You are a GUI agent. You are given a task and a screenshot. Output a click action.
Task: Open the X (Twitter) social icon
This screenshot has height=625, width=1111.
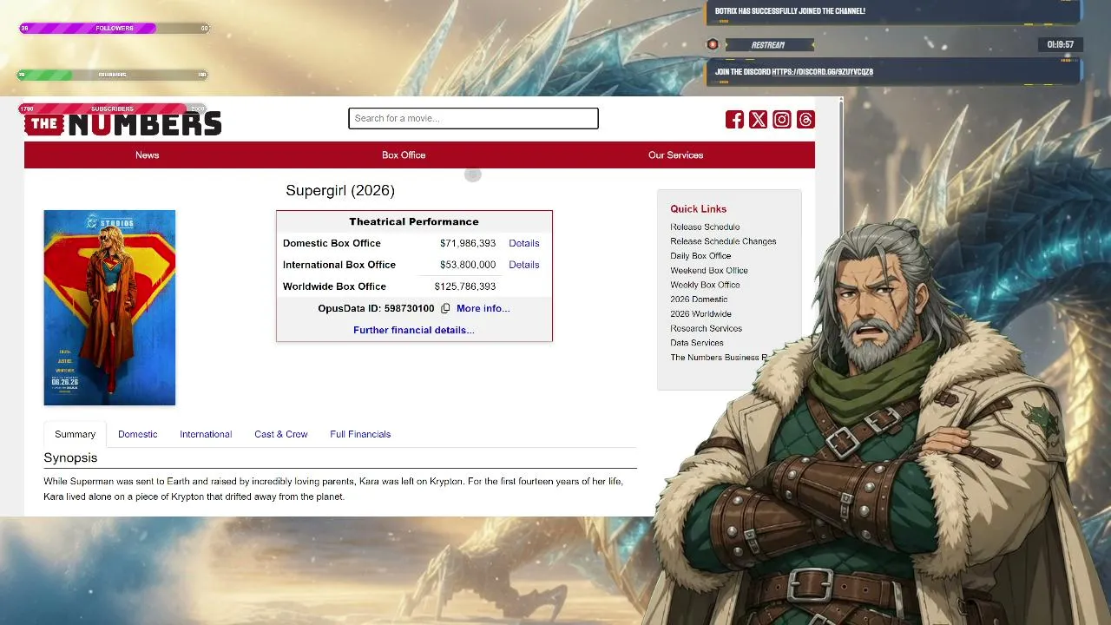pos(758,120)
